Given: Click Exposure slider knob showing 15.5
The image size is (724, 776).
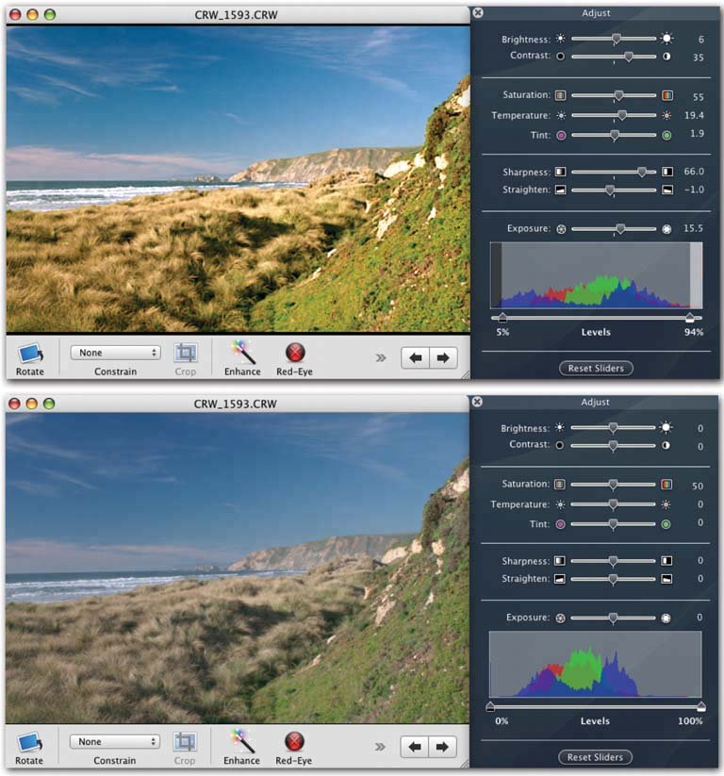Looking at the screenshot, I should 620,228.
